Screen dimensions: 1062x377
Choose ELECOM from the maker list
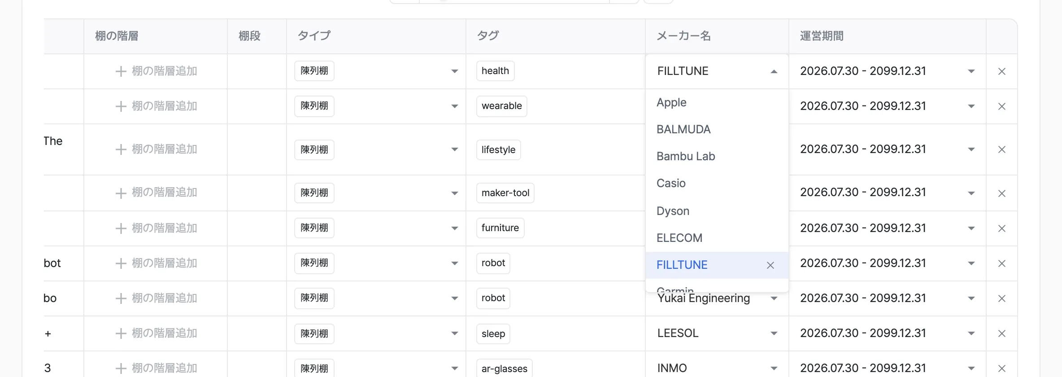point(717,238)
